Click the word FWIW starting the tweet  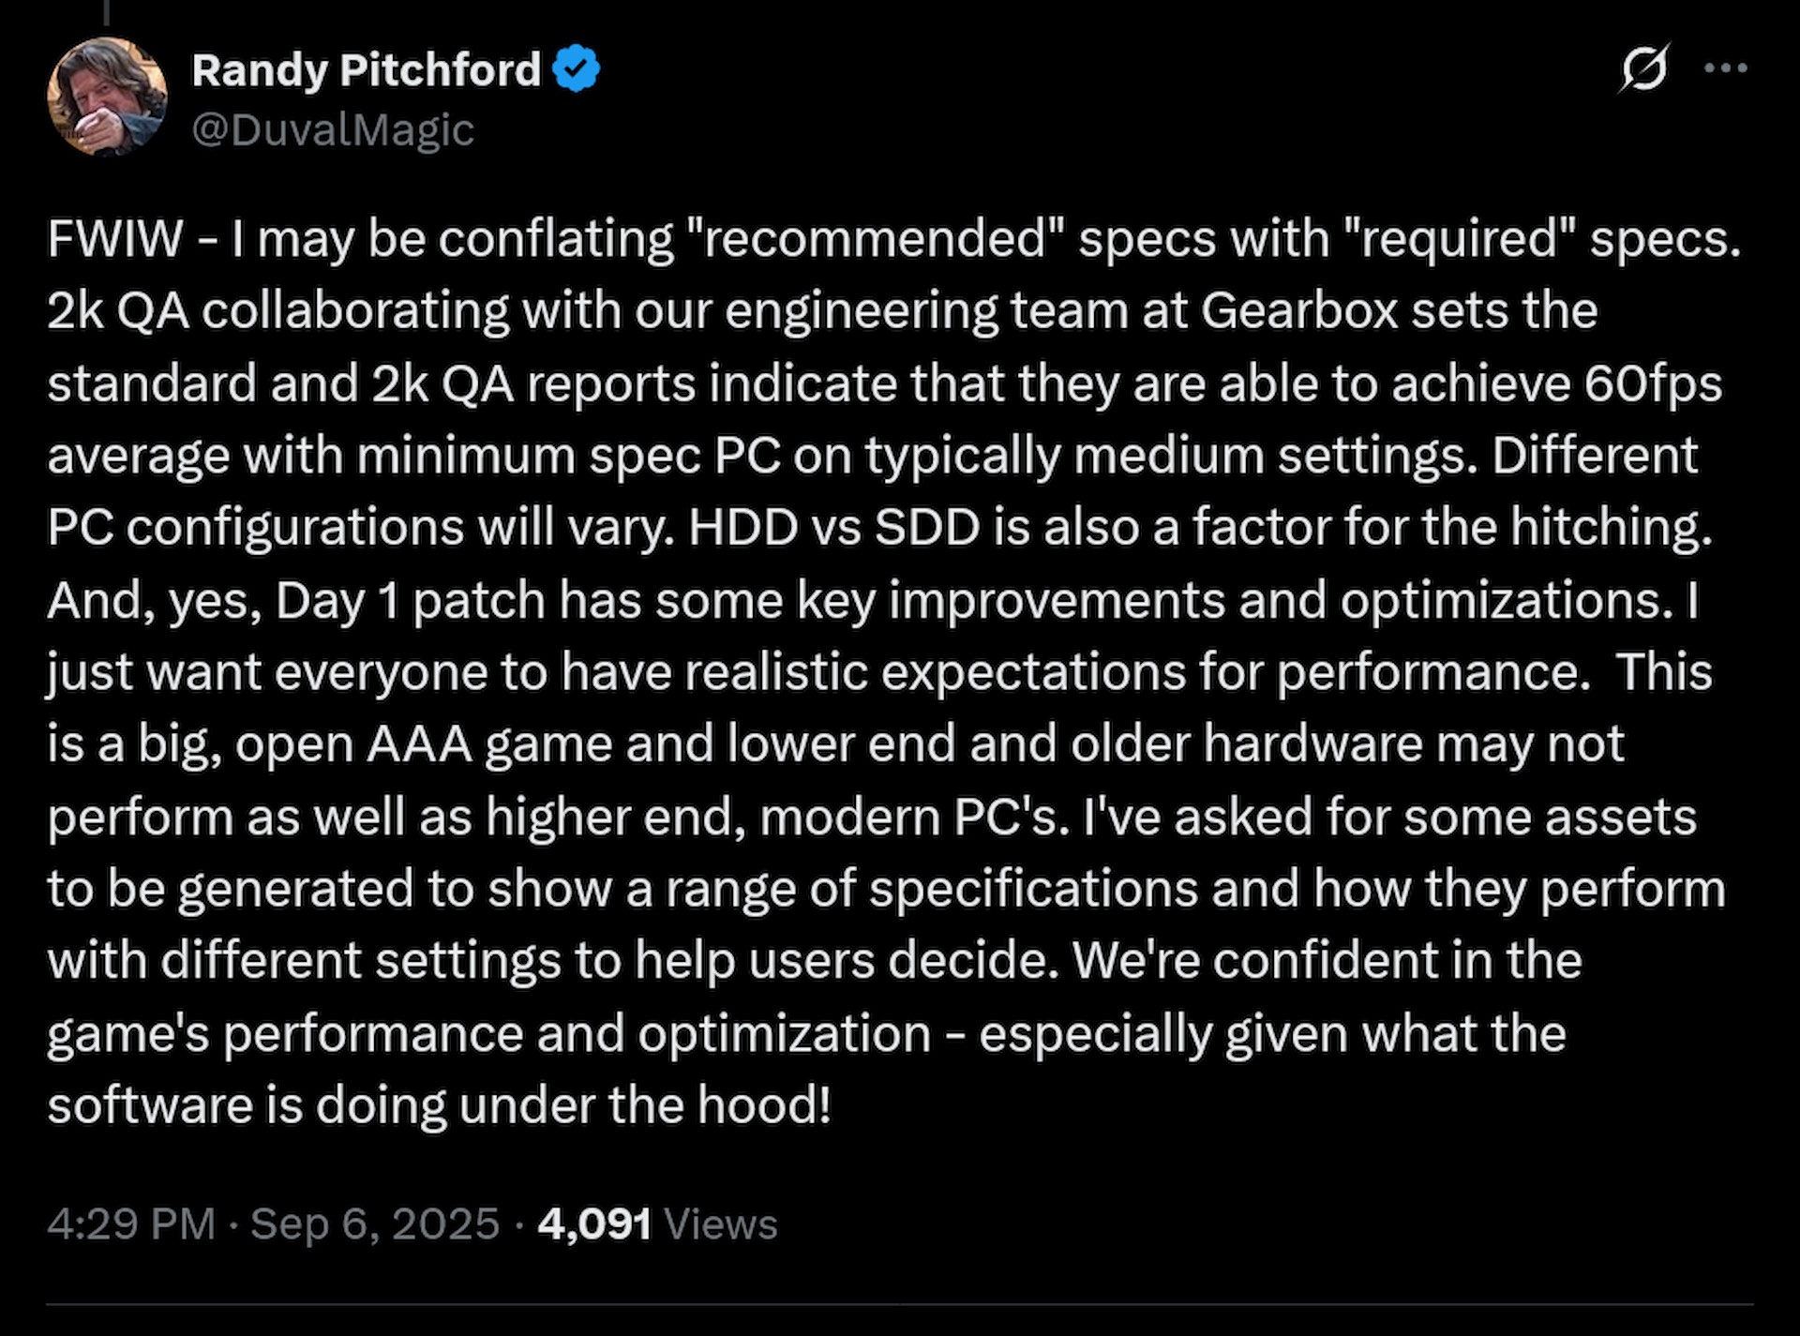(x=114, y=239)
